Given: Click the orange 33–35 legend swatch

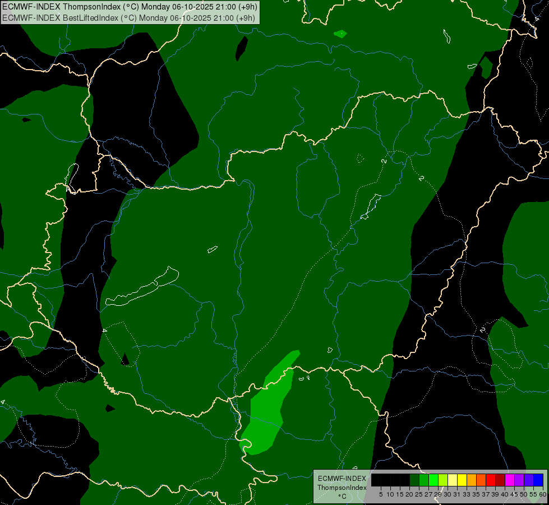Looking at the screenshot, I should click(471, 480).
